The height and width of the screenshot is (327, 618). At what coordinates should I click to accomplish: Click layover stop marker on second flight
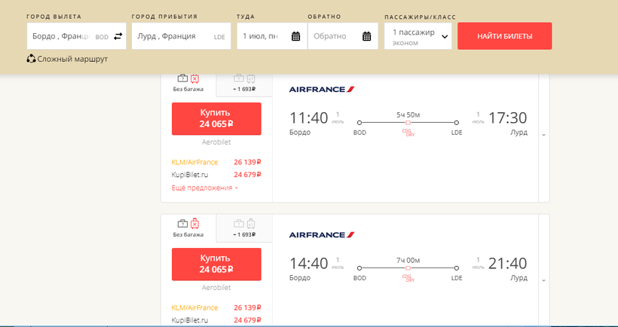pos(408,267)
